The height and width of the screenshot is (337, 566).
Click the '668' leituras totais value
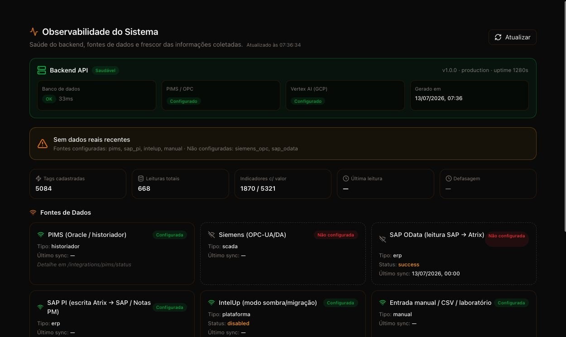(x=144, y=188)
